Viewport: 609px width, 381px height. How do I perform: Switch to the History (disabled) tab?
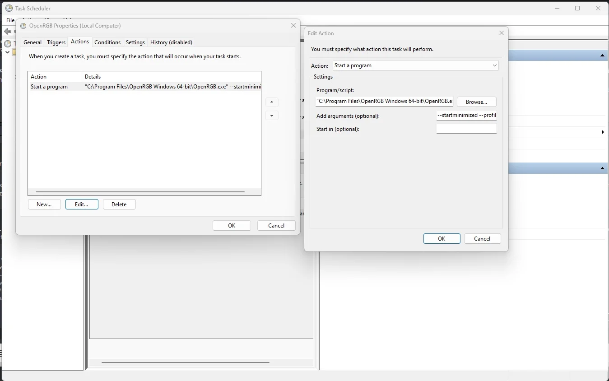point(171,42)
